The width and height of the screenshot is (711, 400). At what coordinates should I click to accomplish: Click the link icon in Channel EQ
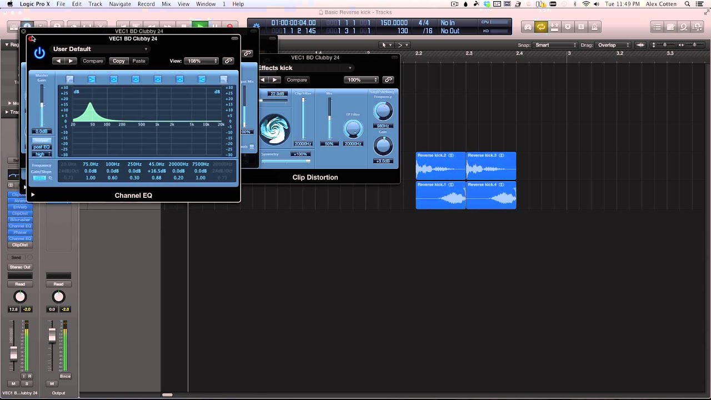click(228, 61)
